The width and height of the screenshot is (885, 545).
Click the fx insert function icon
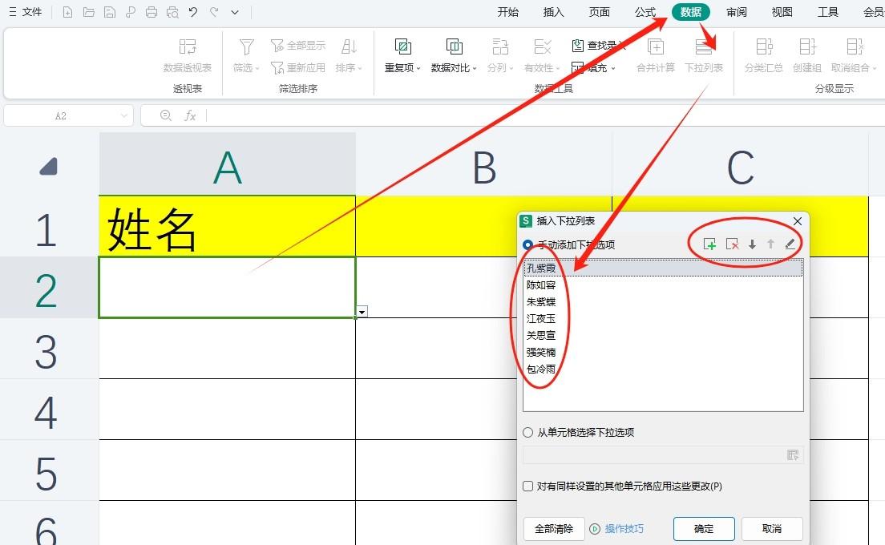190,115
